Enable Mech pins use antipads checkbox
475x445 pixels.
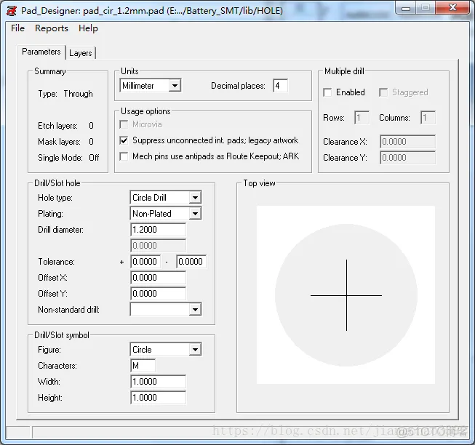pyautogui.click(x=124, y=156)
